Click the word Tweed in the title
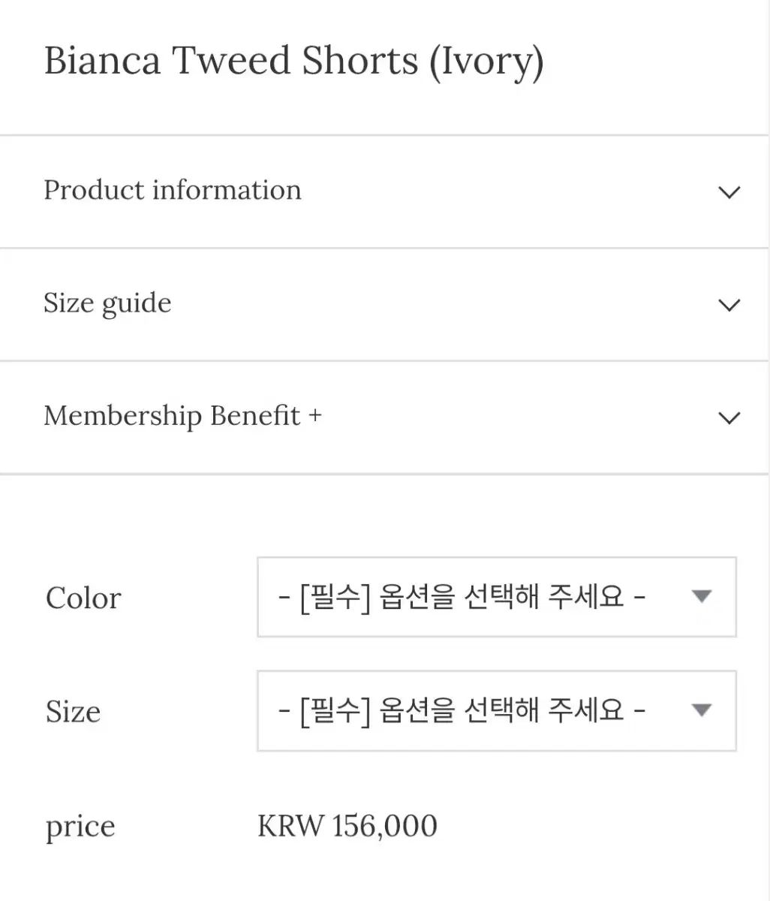The width and height of the screenshot is (770, 901). click(232, 61)
